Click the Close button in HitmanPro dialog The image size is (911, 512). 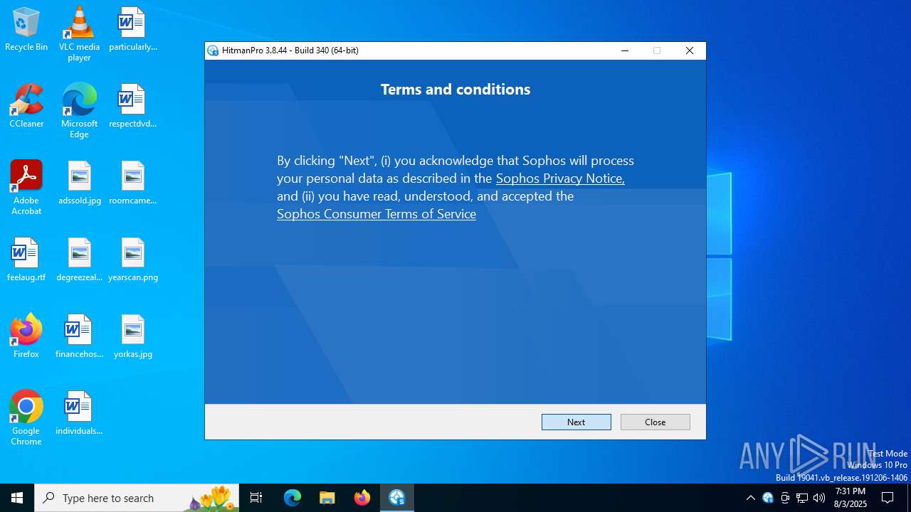point(655,422)
